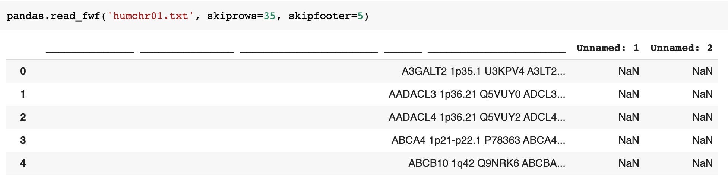Screen dimensions: 728x179
Task: Select row index 3
Action: pos(23,140)
